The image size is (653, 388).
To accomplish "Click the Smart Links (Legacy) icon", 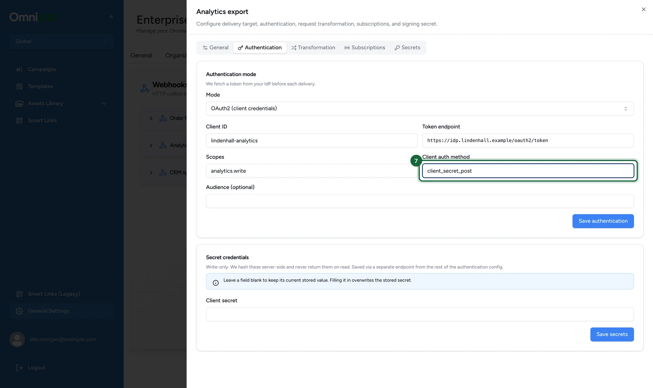I will [19, 294].
